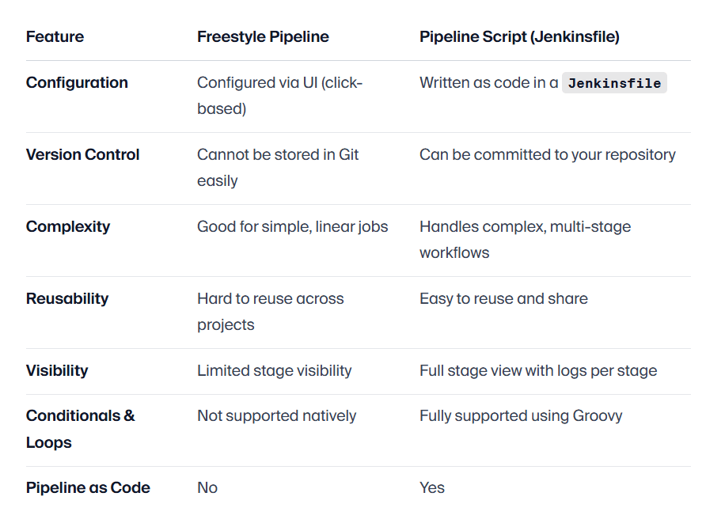Click the Reusability row label
Viewport: 725px width, 523px height.
(67, 299)
